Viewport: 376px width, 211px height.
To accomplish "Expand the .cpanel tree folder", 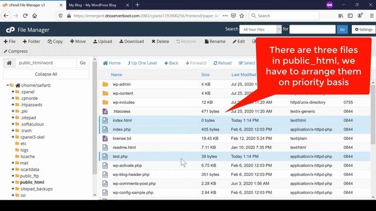I will point(13,91).
